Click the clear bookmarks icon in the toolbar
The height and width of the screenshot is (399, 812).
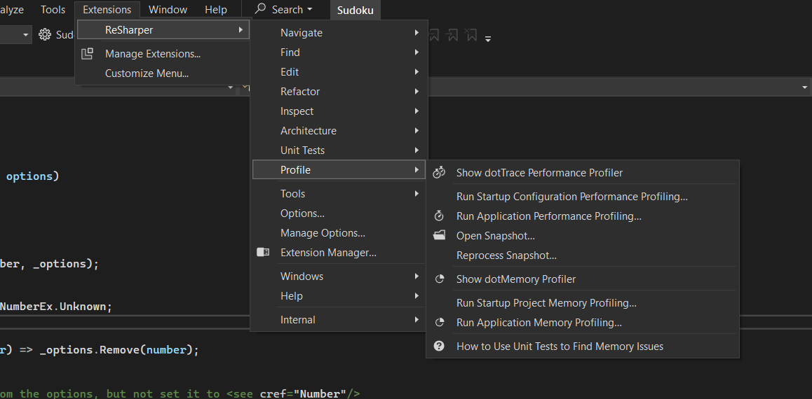[x=471, y=34]
